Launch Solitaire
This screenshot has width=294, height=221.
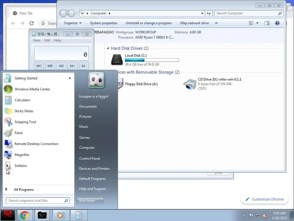pos(39,165)
